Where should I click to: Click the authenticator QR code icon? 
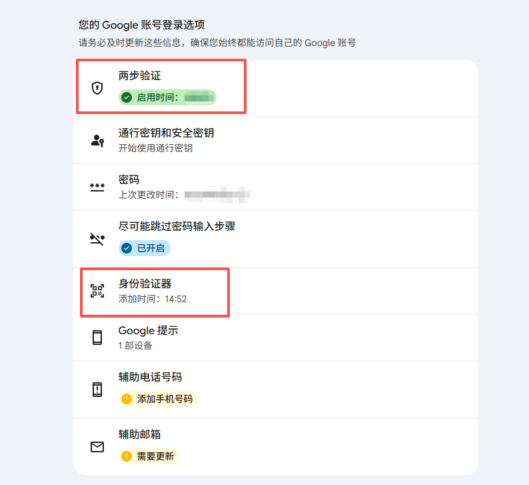tap(97, 291)
